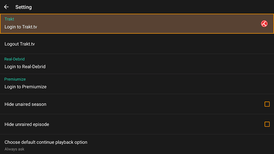Screen dimensions: 274x154
Task: Click the Setting title in header
Action: click(23, 7)
